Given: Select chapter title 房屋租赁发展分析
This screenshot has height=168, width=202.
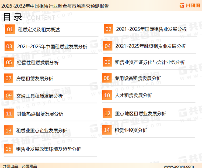Looking at the screenshot, I should coord(34,79).
